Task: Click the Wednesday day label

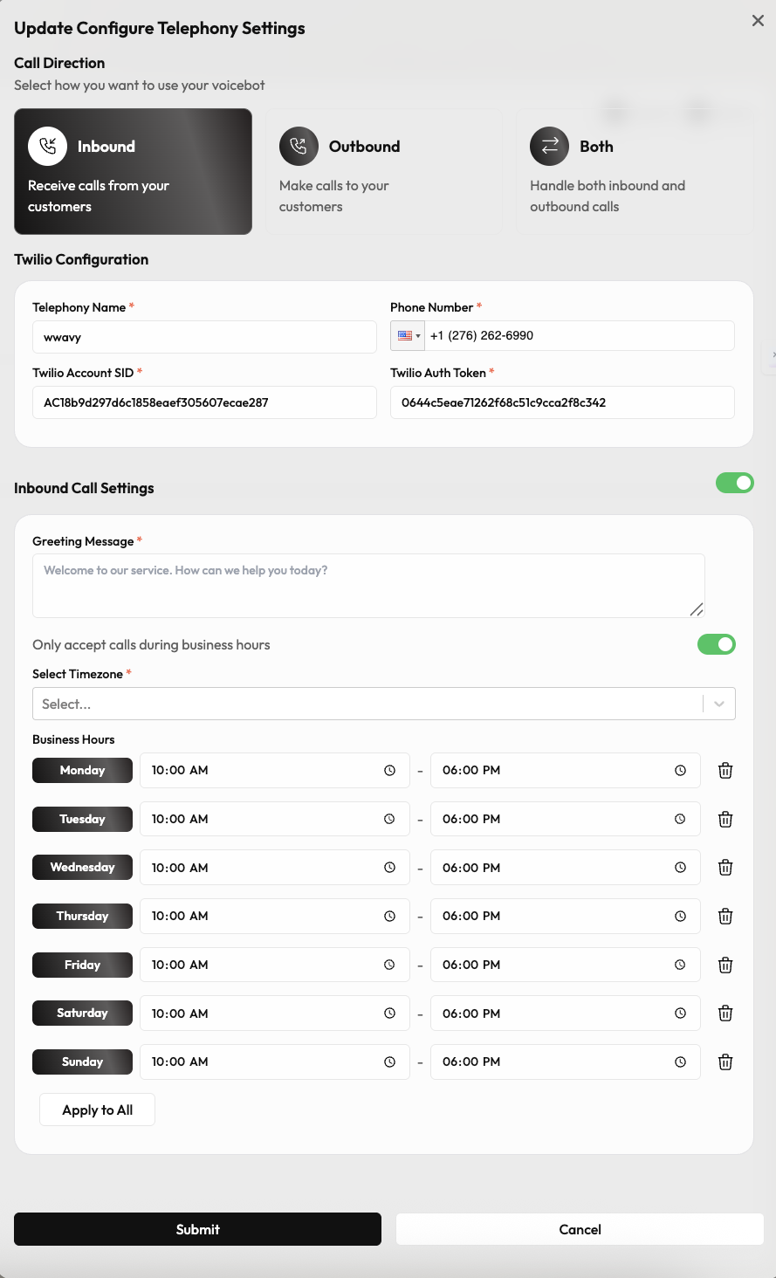Action: pyautogui.click(x=82, y=867)
